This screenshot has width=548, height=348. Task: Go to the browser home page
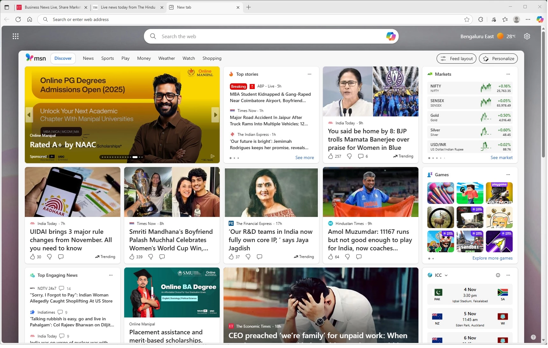pos(30,19)
